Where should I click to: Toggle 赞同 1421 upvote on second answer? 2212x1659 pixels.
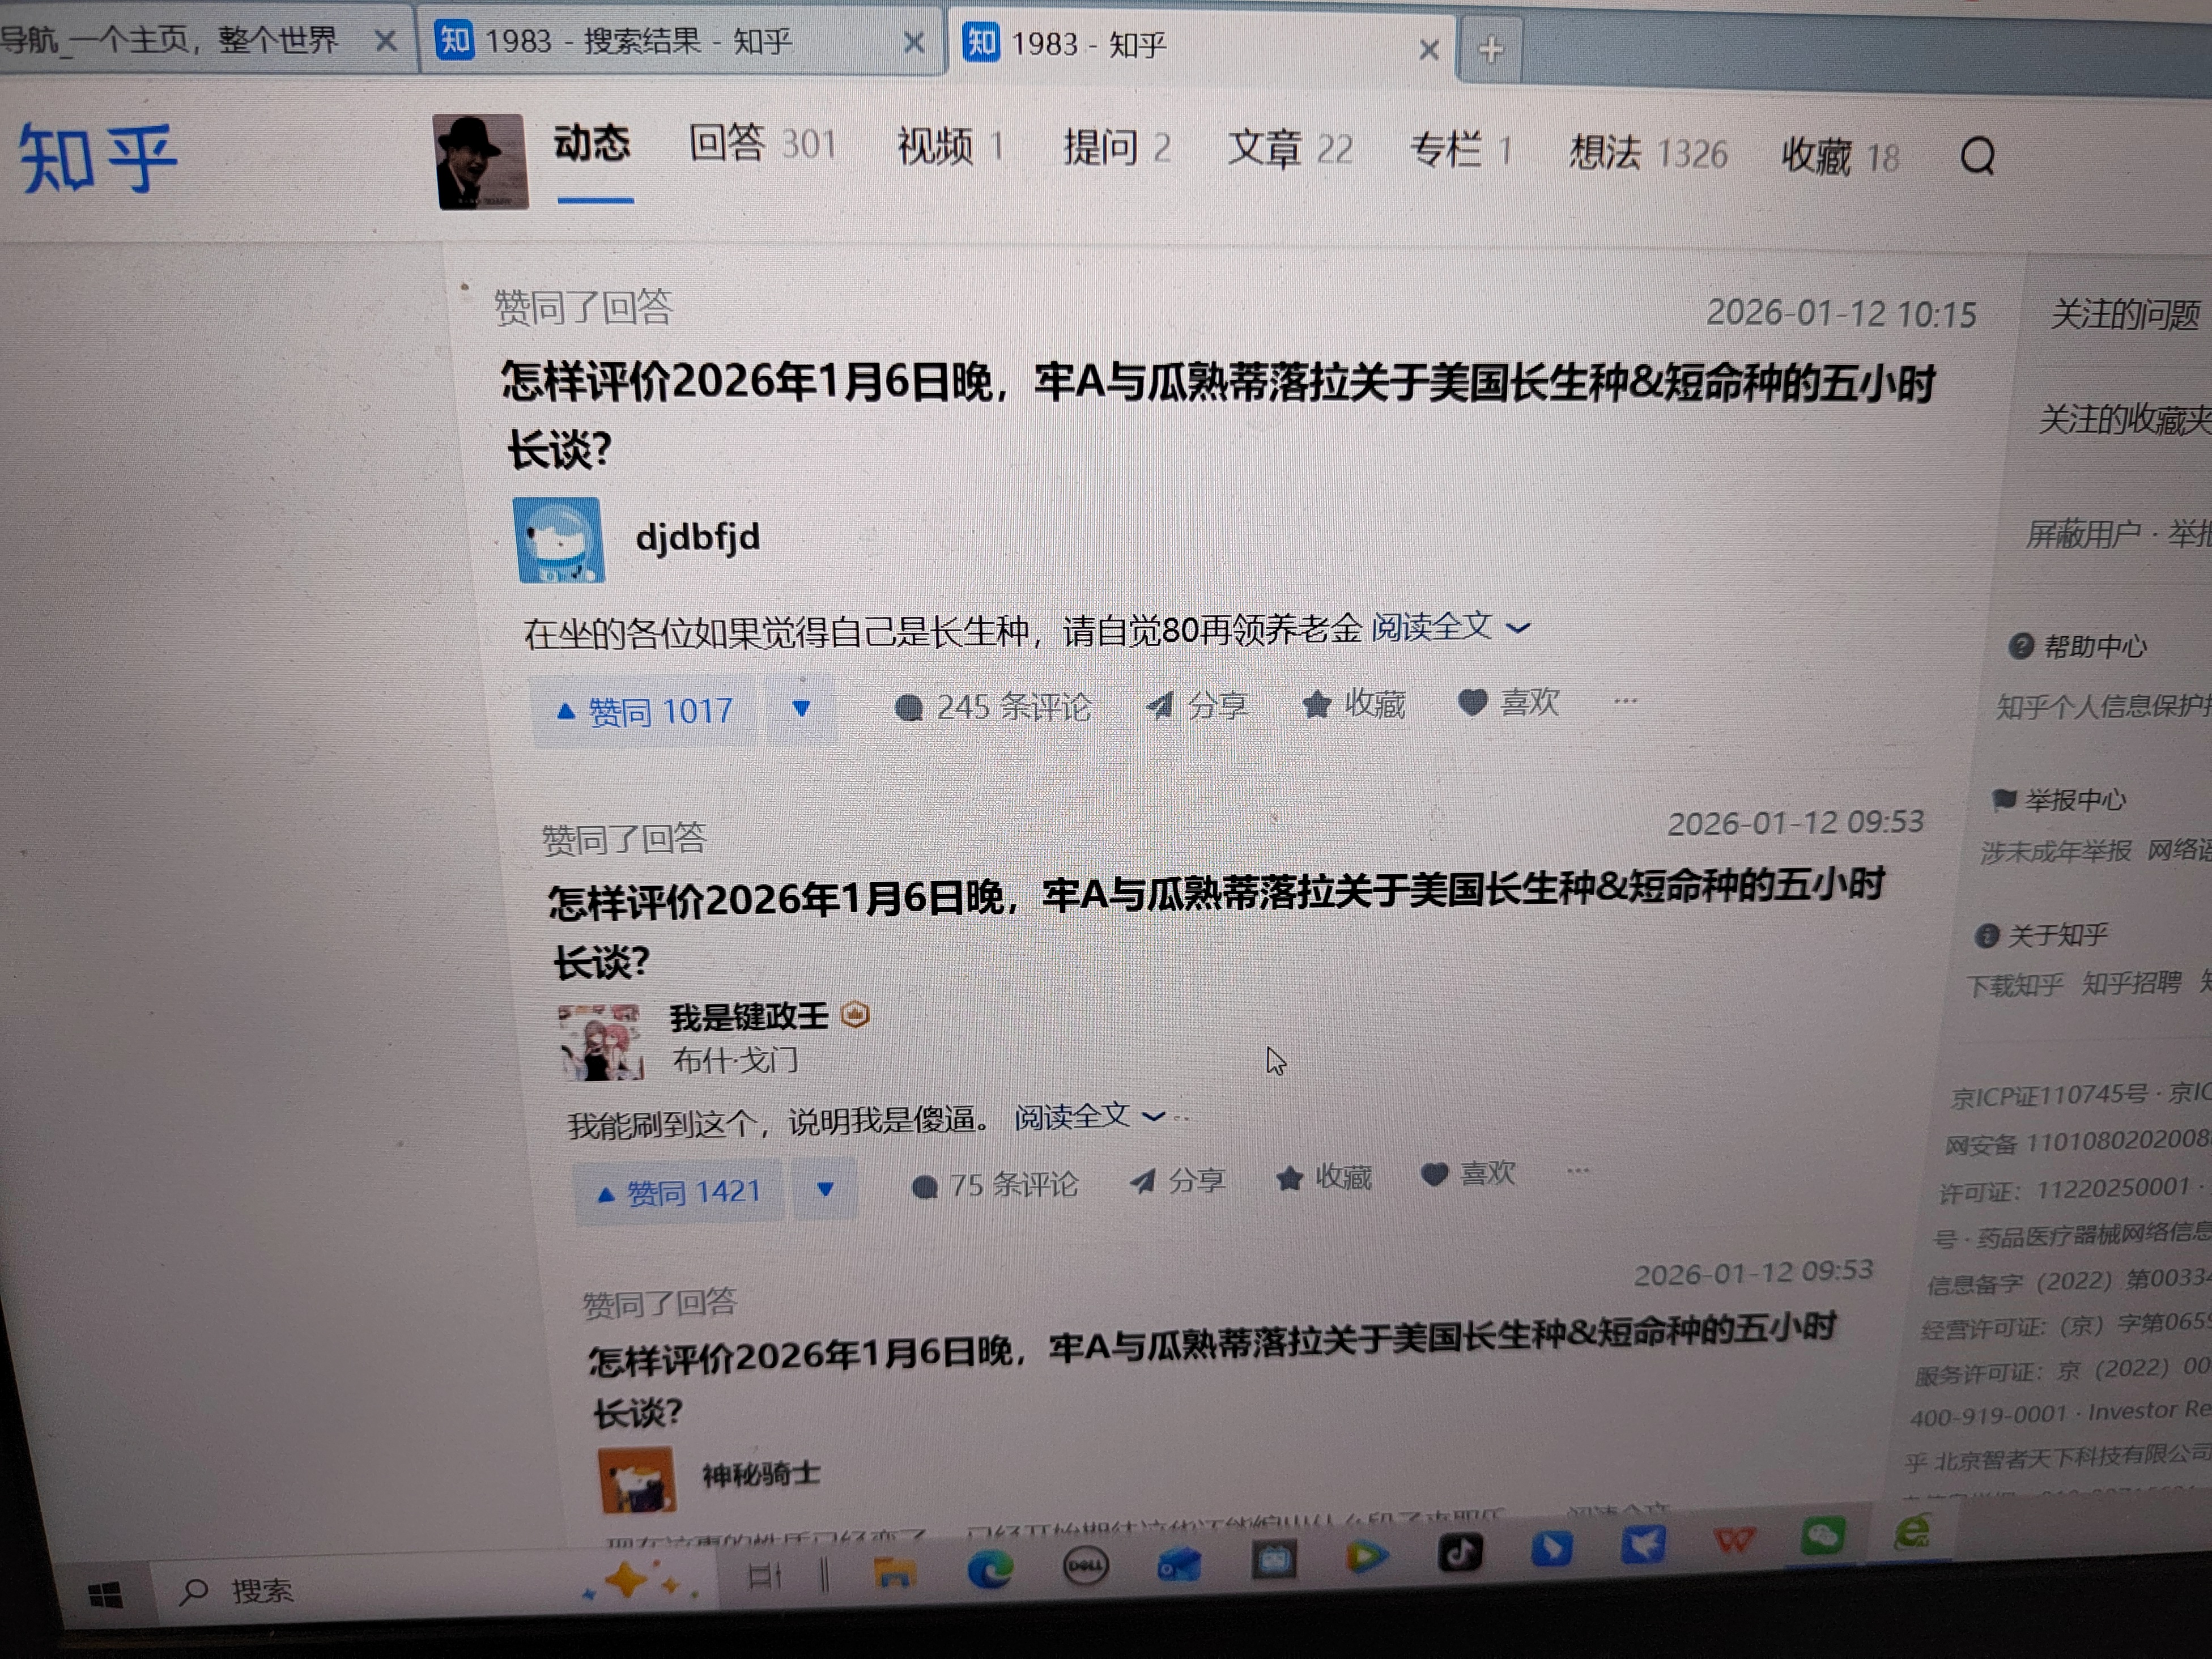pos(679,1192)
